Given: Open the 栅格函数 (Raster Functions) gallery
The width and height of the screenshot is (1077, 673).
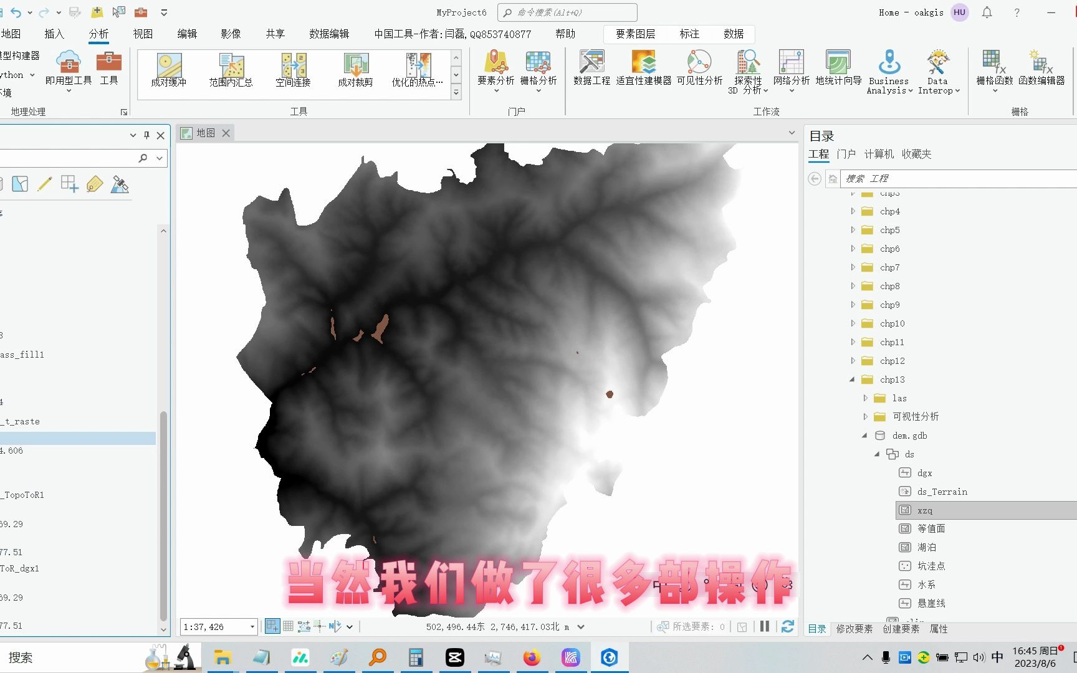Looking at the screenshot, I should (992, 69).
